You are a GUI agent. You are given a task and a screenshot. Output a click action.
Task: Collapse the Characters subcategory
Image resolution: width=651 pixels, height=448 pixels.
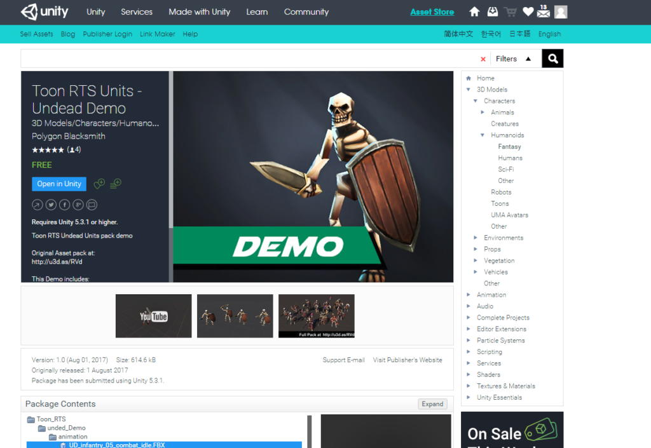[476, 101]
